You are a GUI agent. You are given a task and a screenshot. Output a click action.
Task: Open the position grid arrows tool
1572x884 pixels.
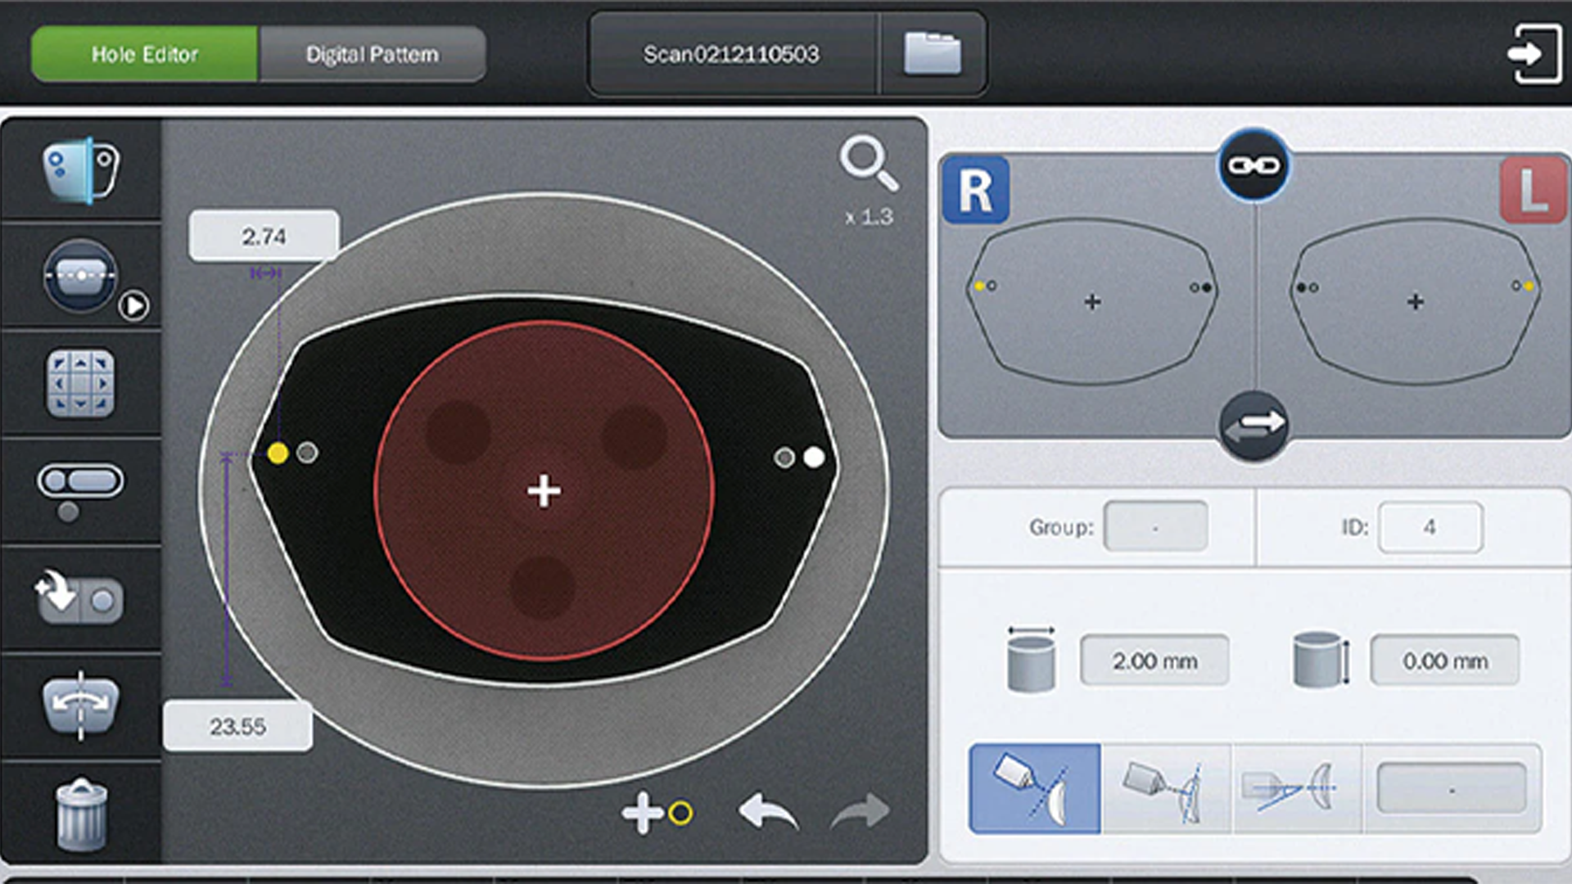coord(80,383)
